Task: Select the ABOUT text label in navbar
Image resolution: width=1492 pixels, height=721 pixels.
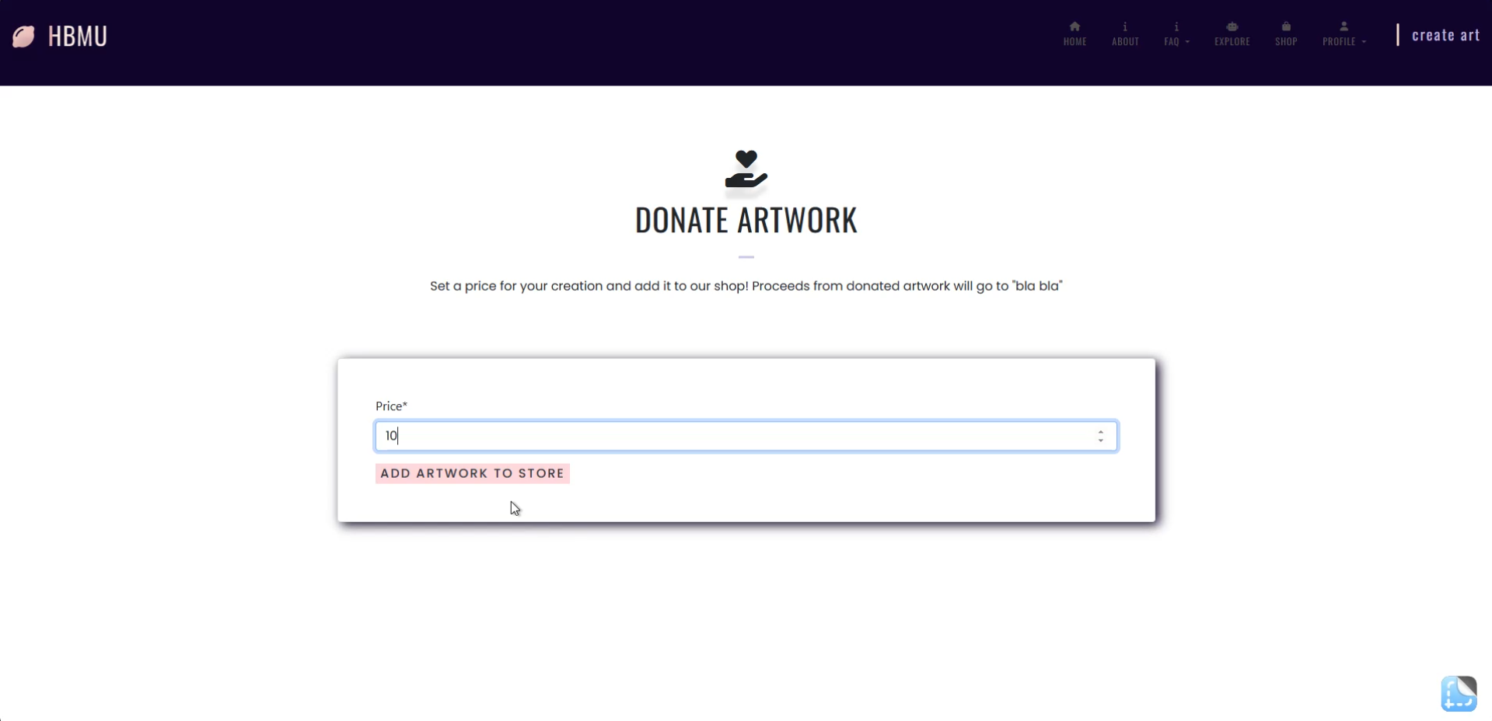Action: coord(1125,41)
